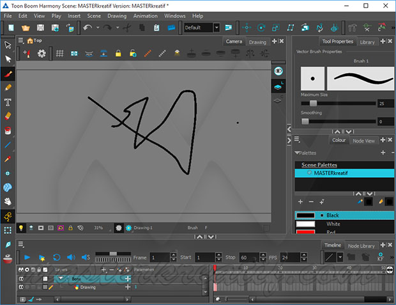This screenshot has width=396, height=305.
Task: Show the grid in Camera view
Action: pos(59,53)
